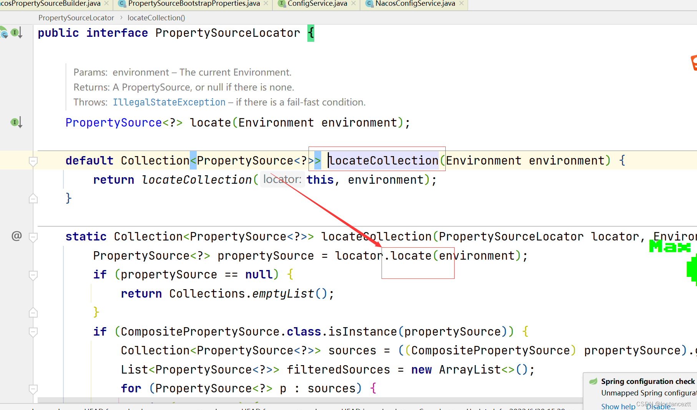The height and width of the screenshot is (410, 697).
Task: Click the PropertySourceLocator breadcrumb
Action: pyautogui.click(x=76, y=18)
